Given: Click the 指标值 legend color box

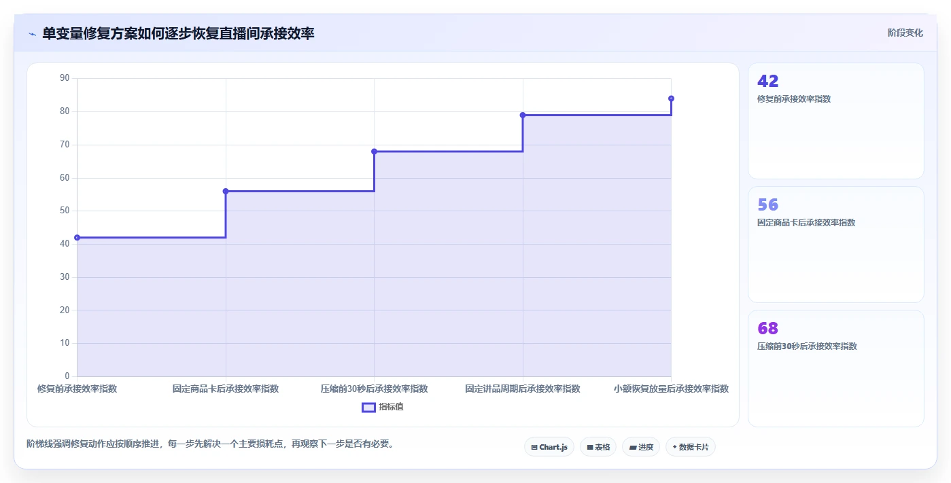Looking at the screenshot, I should tap(368, 408).
